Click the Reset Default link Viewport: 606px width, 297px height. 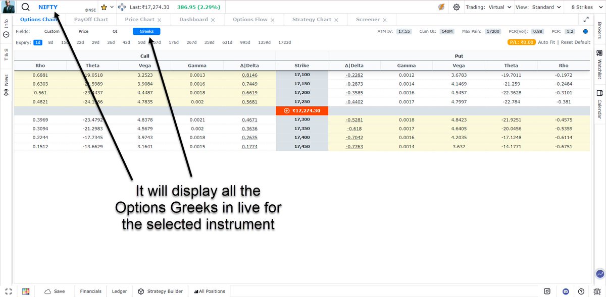(x=575, y=42)
